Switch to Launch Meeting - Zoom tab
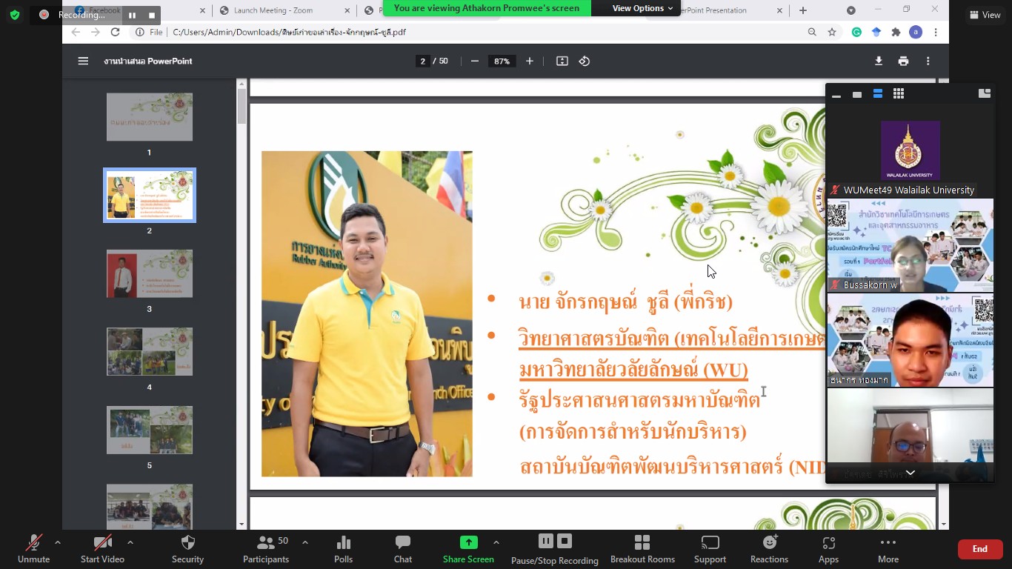The image size is (1012, 569). click(x=273, y=10)
